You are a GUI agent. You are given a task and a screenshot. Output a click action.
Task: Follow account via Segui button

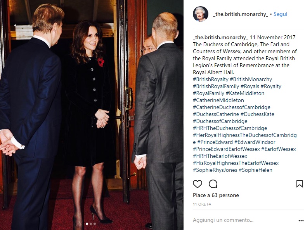(280, 14)
